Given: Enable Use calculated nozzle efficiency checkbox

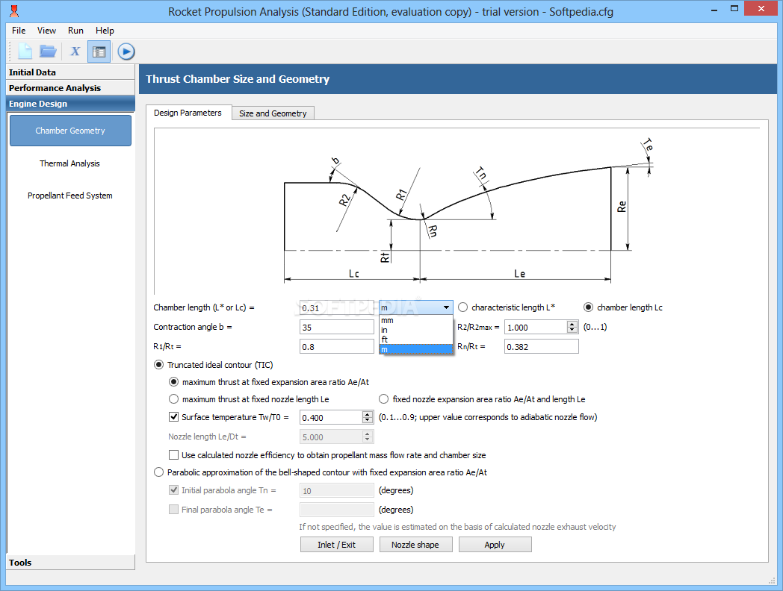Looking at the screenshot, I should tap(174, 455).
